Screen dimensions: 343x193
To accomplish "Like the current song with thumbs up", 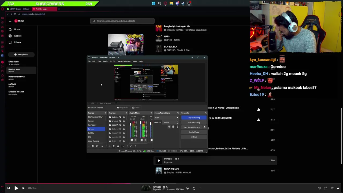I will [x=194, y=188].
